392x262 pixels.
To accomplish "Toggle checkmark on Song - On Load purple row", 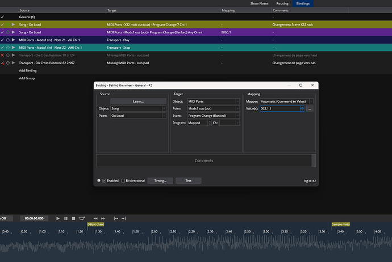I will coord(3,32).
